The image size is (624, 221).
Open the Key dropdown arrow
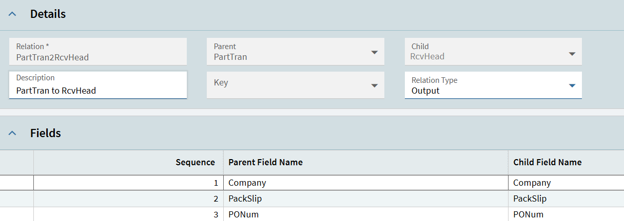[x=374, y=85]
